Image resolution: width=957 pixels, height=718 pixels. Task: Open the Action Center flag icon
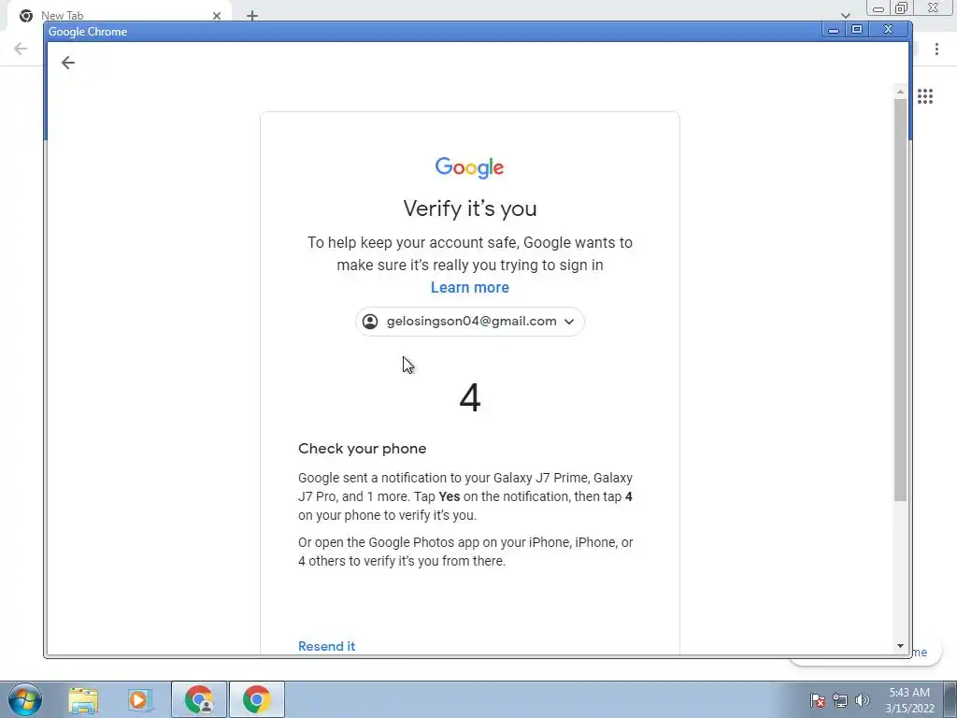[818, 700]
